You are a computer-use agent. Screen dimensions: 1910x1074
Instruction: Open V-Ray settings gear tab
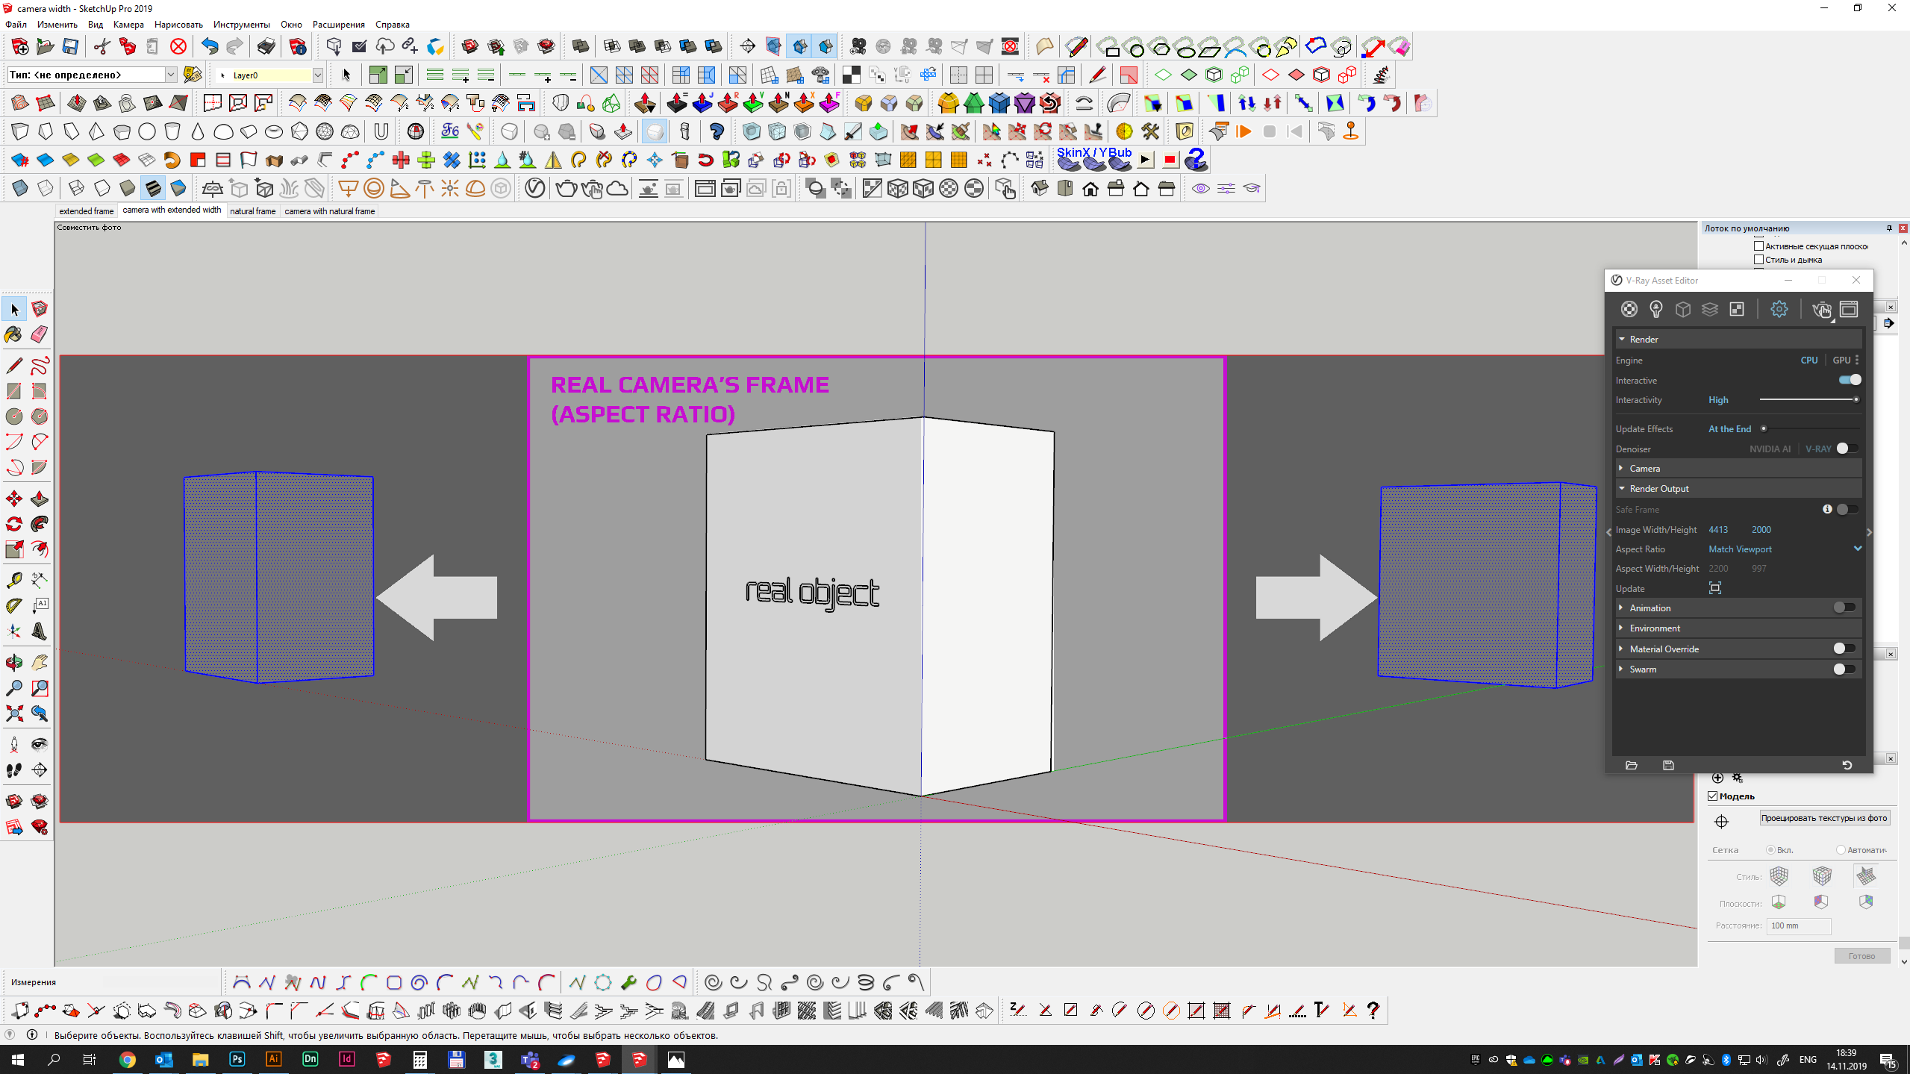[x=1779, y=309]
